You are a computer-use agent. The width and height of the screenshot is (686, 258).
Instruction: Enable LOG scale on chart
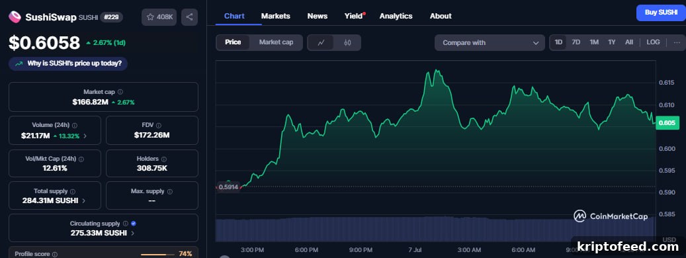[x=653, y=42]
